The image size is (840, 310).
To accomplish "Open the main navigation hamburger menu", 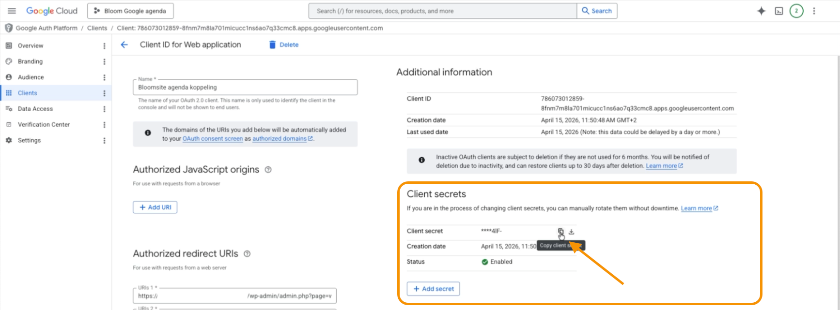I will pos(12,11).
